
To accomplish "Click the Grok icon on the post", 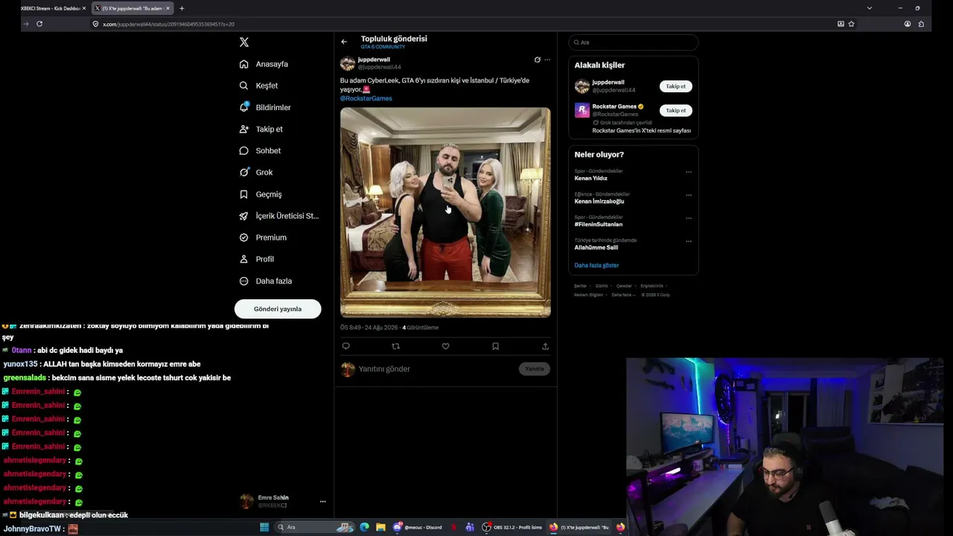I will [537, 60].
